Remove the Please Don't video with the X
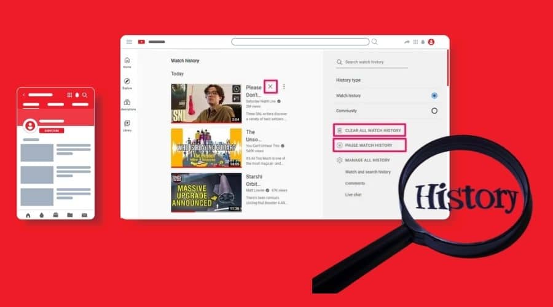553x307 pixels. coord(270,87)
